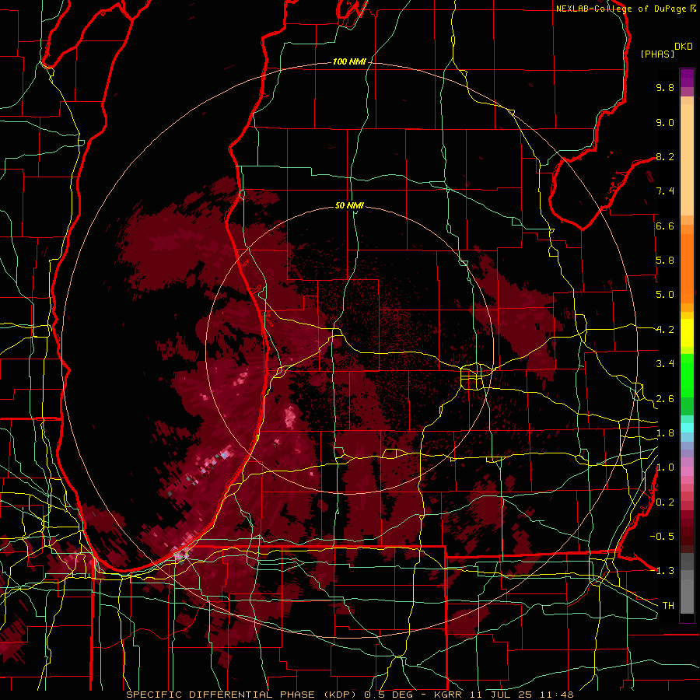The width and height of the screenshot is (700, 700).
Task: Click the 1.8 value on the color scale
Action: tap(665, 433)
